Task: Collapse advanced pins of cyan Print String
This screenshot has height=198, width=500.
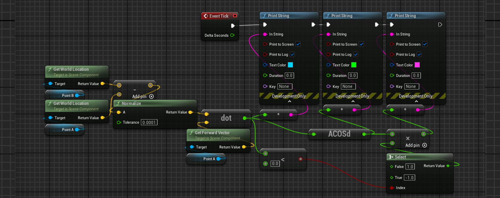Action: pos(290,101)
